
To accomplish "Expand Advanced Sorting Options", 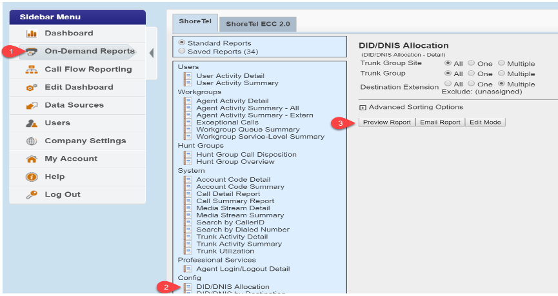I will (x=363, y=107).
